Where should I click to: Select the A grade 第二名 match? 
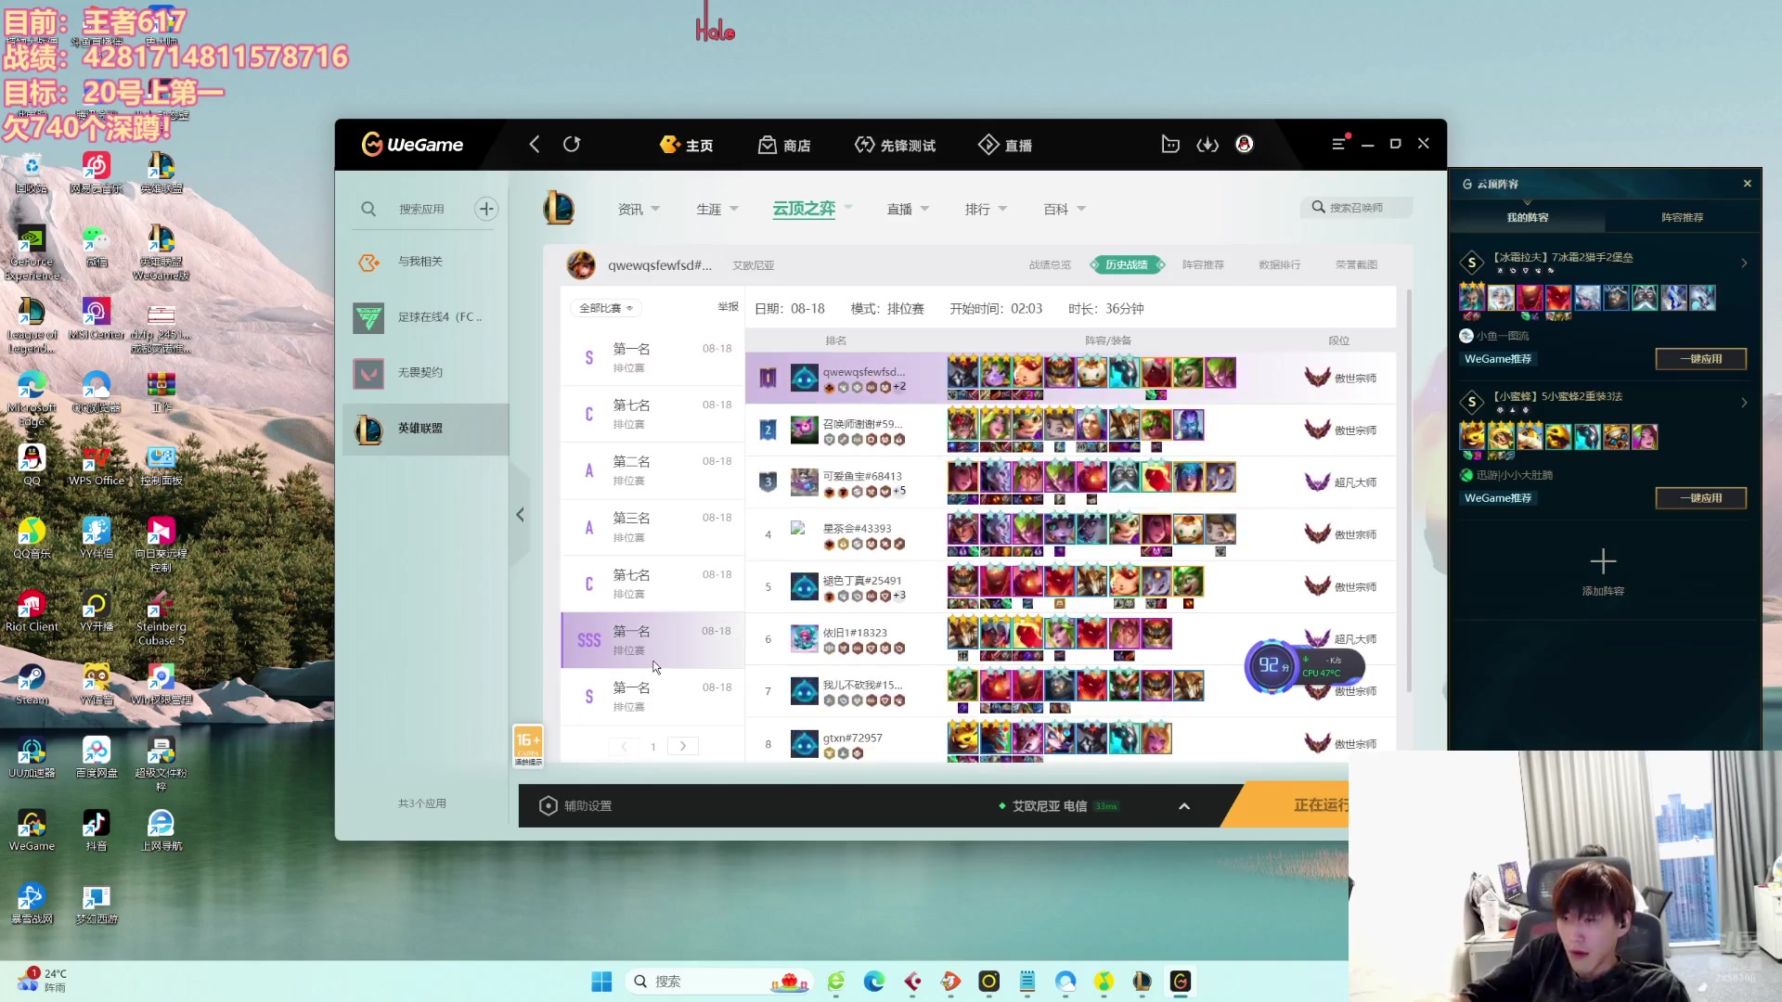pyautogui.click(x=652, y=470)
